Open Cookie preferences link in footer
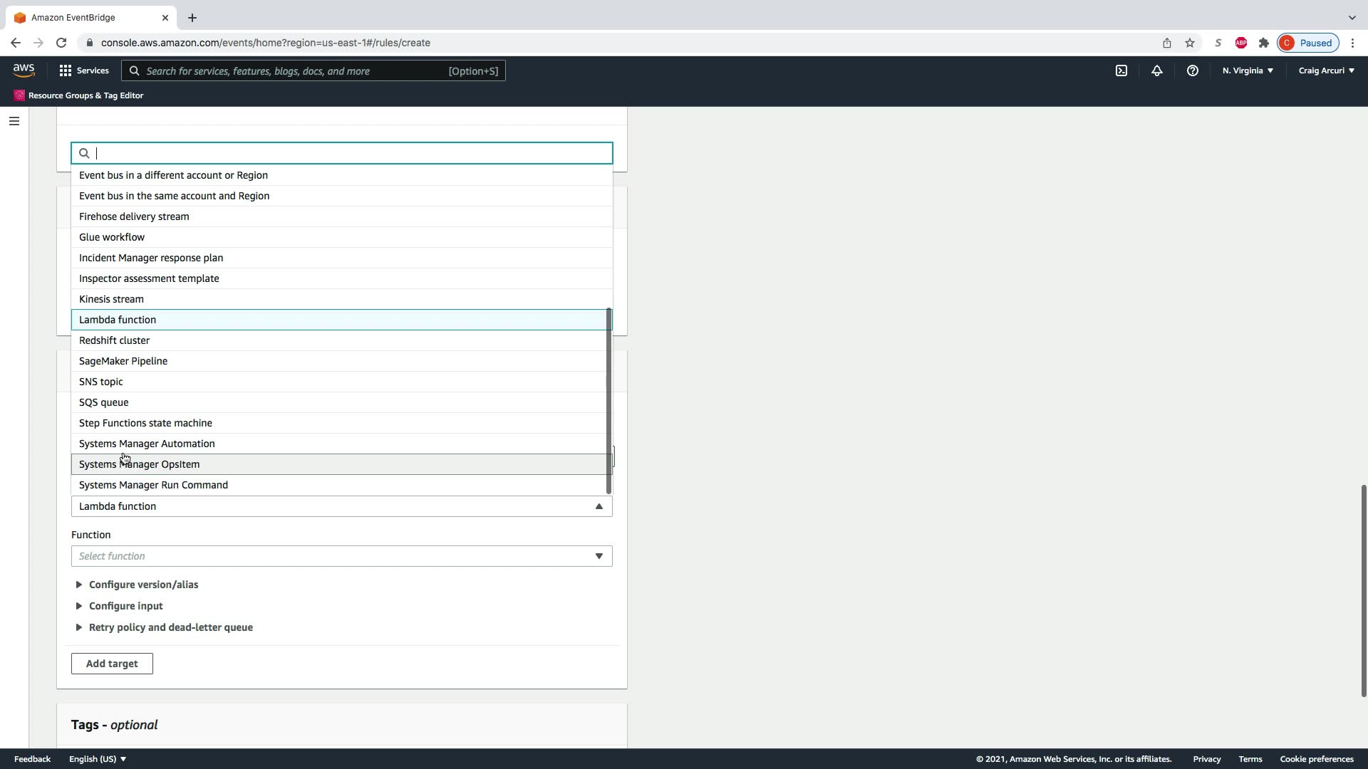Image resolution: width=1368 pixels, height=769 pixels. (x=1316, y=759)
